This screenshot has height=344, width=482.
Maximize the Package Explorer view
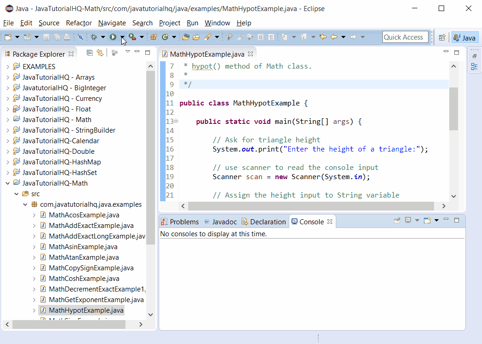click(148, 52)
